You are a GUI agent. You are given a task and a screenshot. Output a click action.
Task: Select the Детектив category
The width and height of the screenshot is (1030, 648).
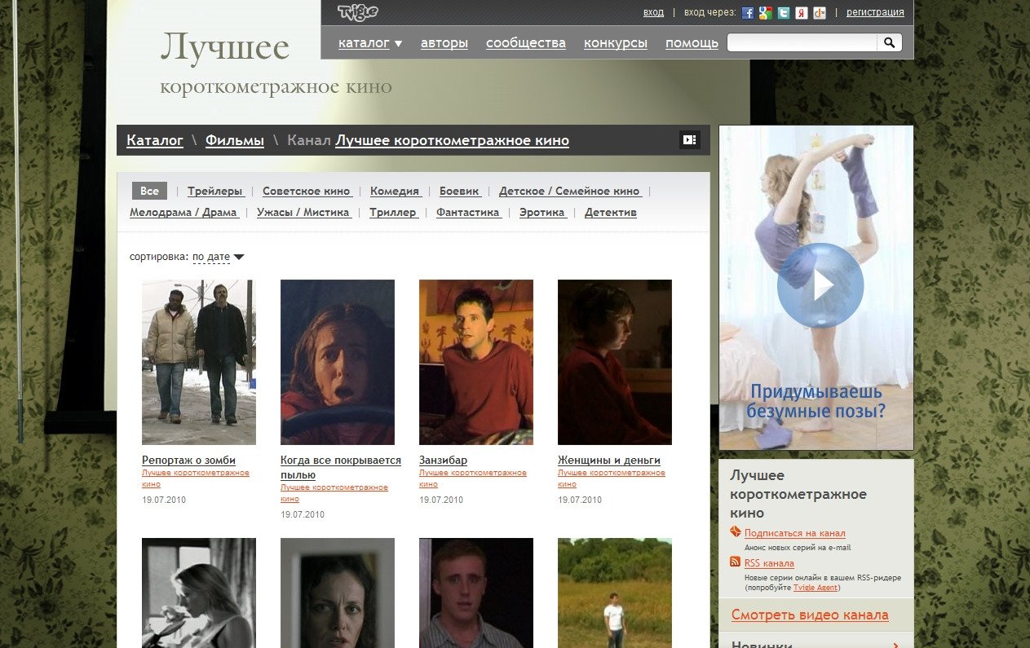pyautogui.click(x=611, y=212)
